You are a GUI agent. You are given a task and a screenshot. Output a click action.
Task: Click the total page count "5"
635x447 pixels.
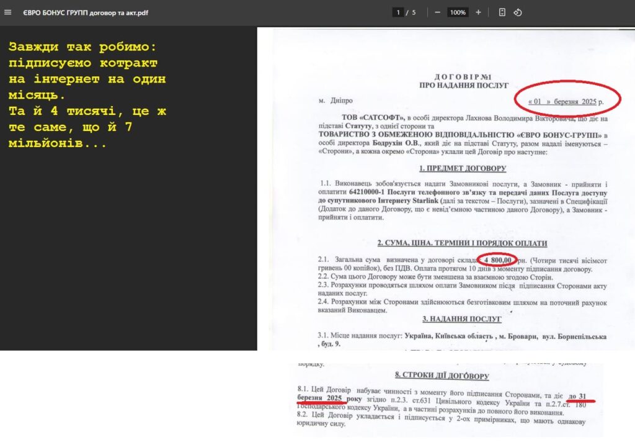pos(414,12)
